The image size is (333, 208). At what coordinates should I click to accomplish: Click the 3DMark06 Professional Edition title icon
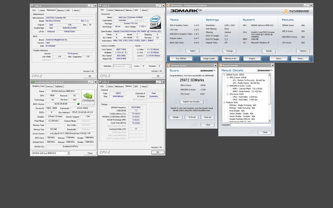click(x=169, y=5)
